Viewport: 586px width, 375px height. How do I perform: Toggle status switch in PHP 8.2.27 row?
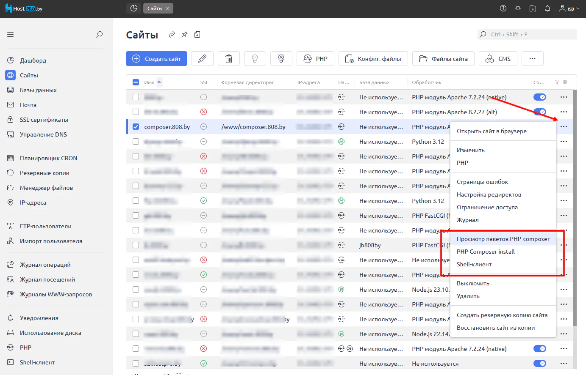[x=539, y=112]
